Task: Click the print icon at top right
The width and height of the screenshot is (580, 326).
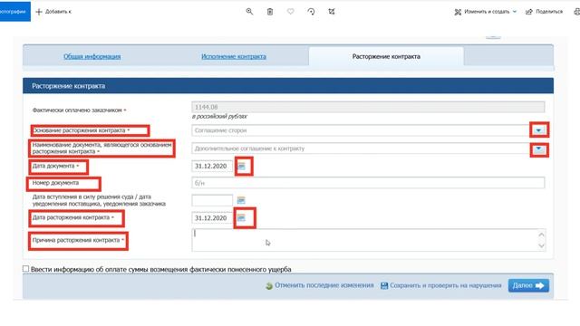Action: click(576, 12)
